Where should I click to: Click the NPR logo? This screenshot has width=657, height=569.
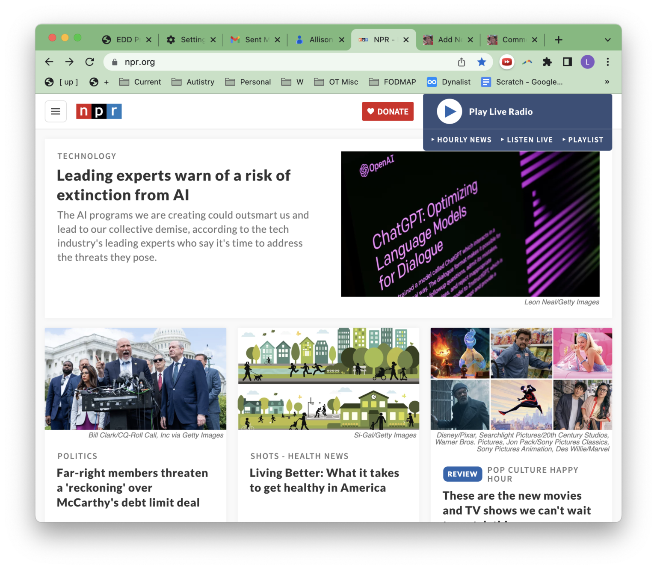point(98,111)
